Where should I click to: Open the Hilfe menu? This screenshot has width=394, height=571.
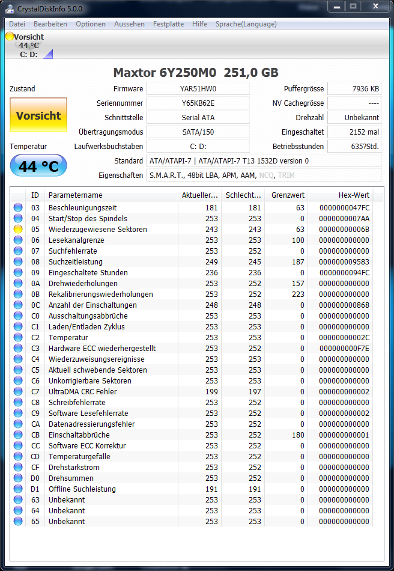pyautogui.click(x=200, y=24)
